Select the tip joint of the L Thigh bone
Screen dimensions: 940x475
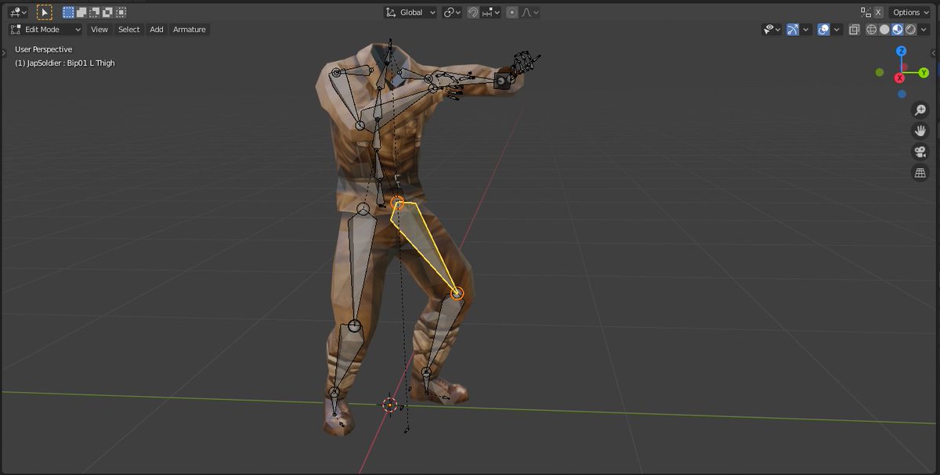(x=457, y=293)
